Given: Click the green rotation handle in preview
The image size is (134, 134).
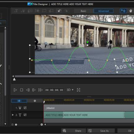Looking at the screenshot, I should pyautogui.click(x=88, y=42).
